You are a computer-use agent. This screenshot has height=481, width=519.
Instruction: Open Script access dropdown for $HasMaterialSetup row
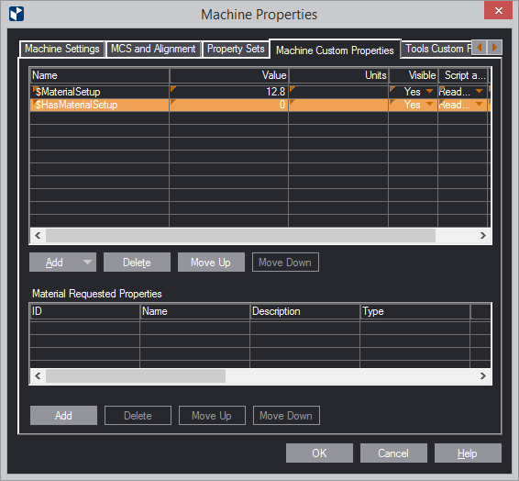(x=479, y=105)
